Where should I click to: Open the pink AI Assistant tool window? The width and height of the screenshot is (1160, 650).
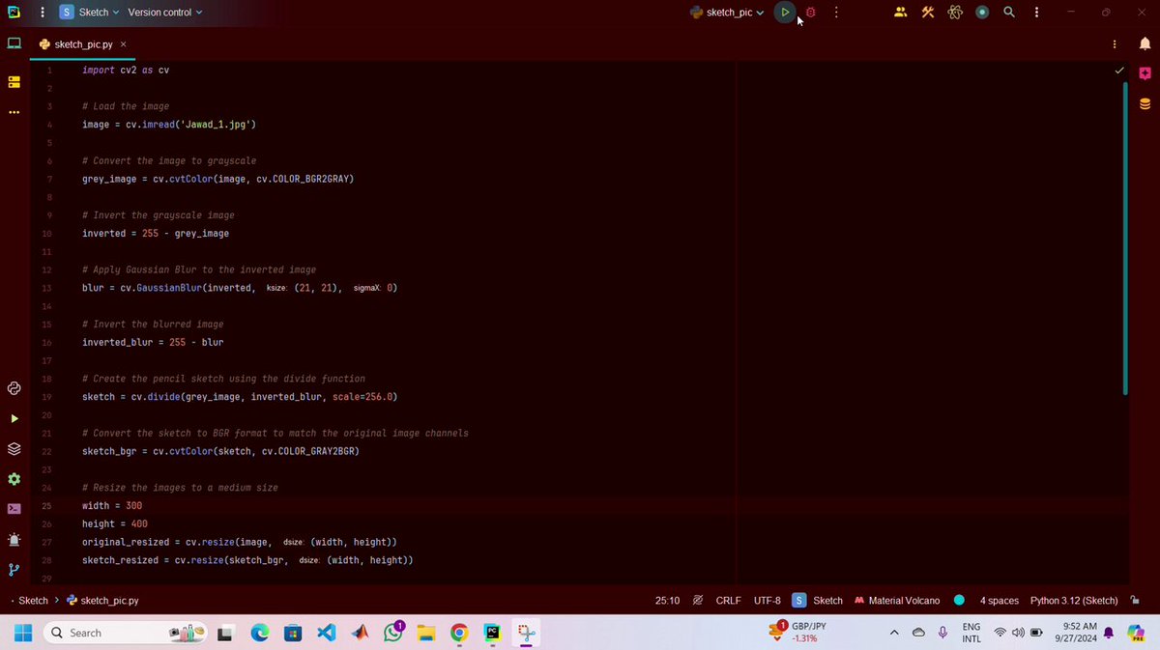[1145, 74]
